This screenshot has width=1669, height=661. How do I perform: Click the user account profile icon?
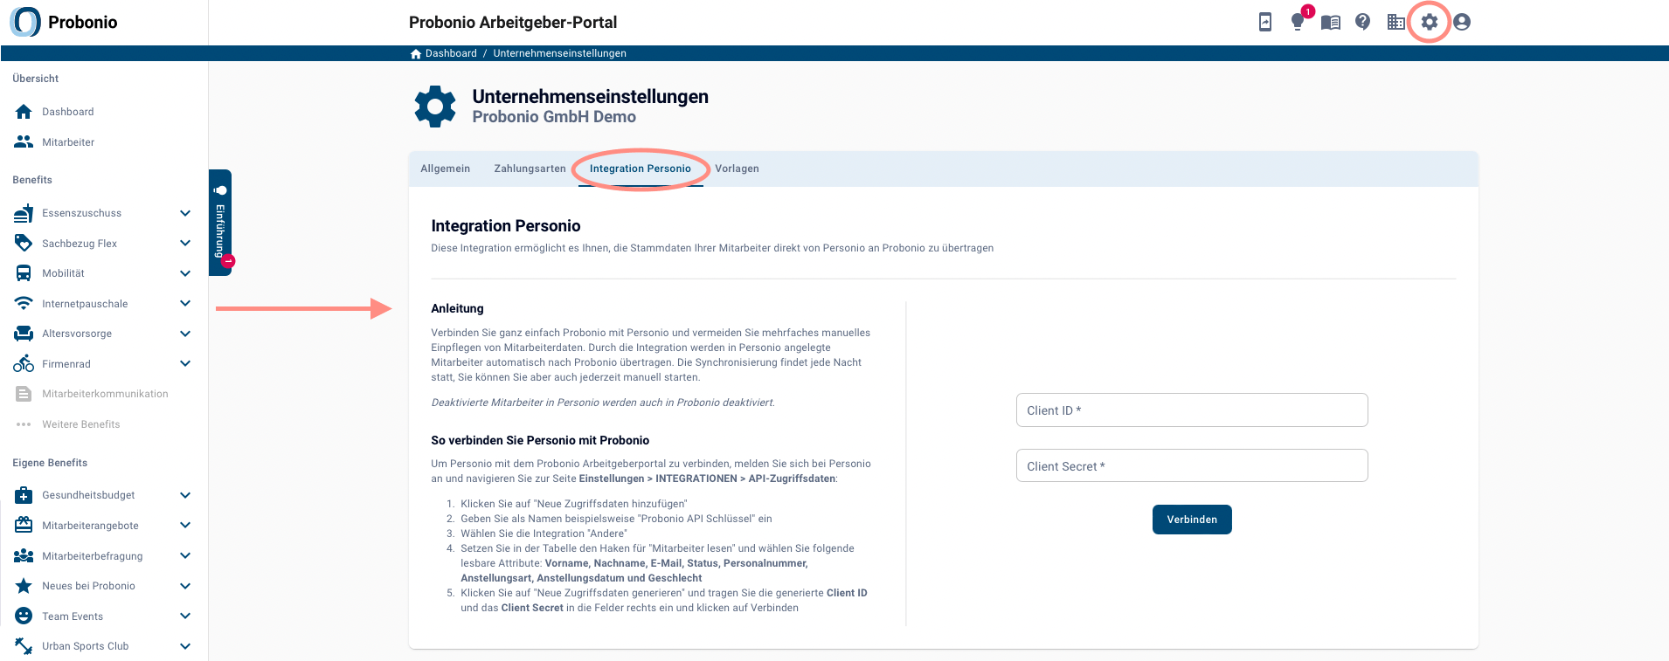(1462, 22)
